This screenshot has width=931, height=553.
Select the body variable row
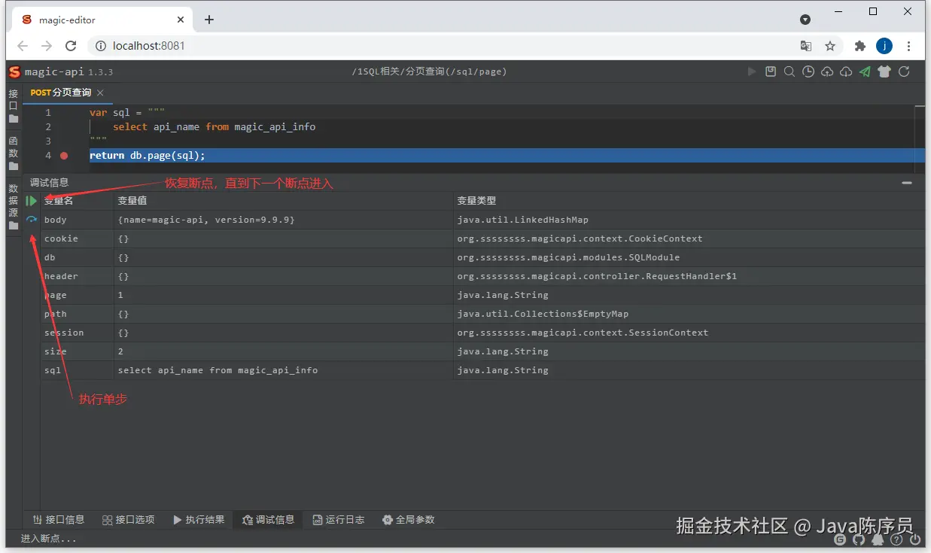point(482,220)
